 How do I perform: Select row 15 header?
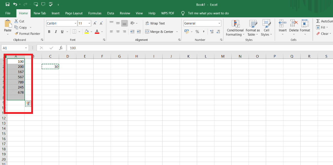click(4, 134)
